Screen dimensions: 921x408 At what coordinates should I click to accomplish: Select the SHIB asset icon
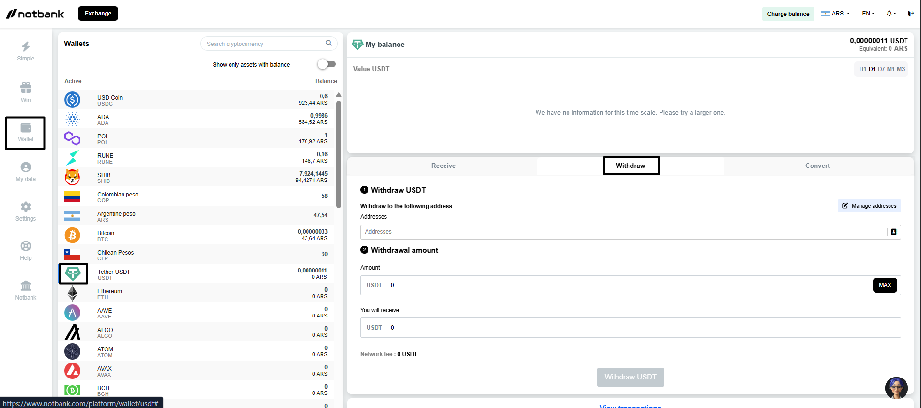72,177
